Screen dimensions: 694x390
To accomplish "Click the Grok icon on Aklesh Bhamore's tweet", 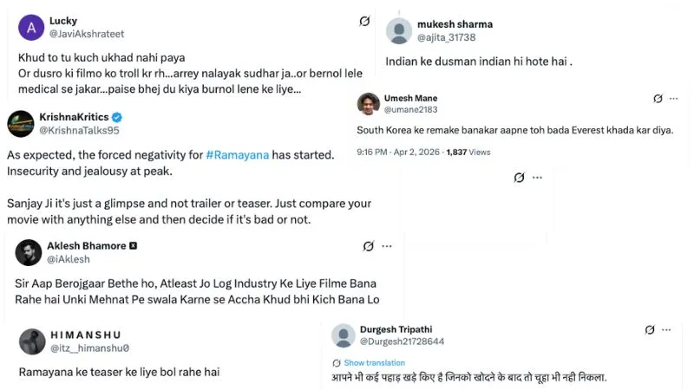I will coord(369,246).
